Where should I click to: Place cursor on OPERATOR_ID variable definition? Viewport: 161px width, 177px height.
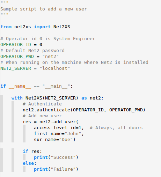coord(16,45)
